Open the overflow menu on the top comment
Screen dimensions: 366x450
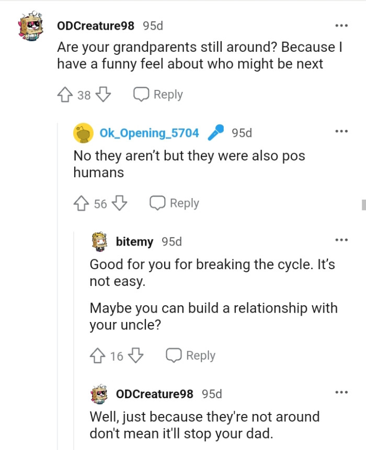click(341, 25)
